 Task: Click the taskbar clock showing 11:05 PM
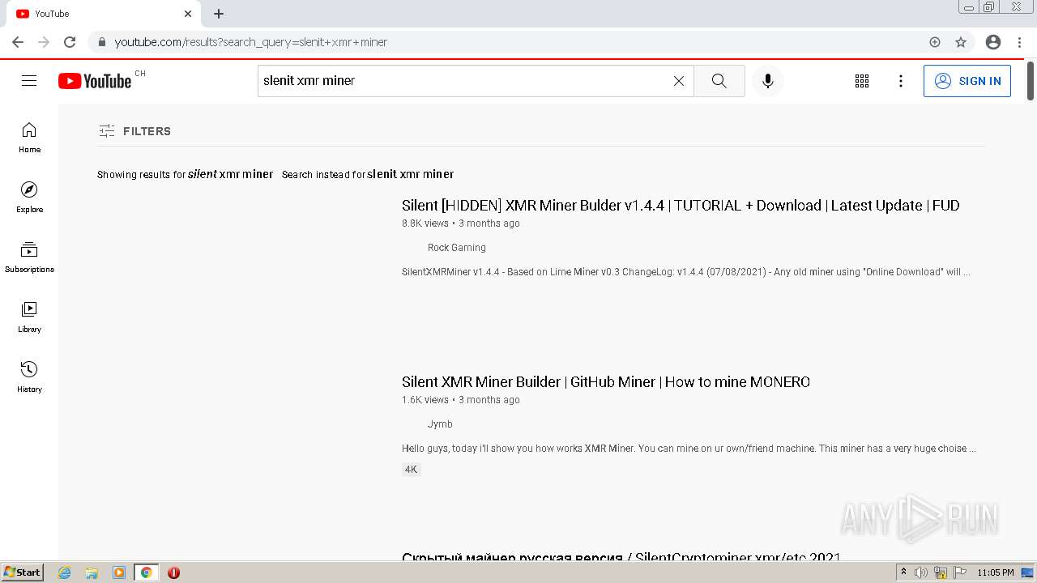[996, 572]
